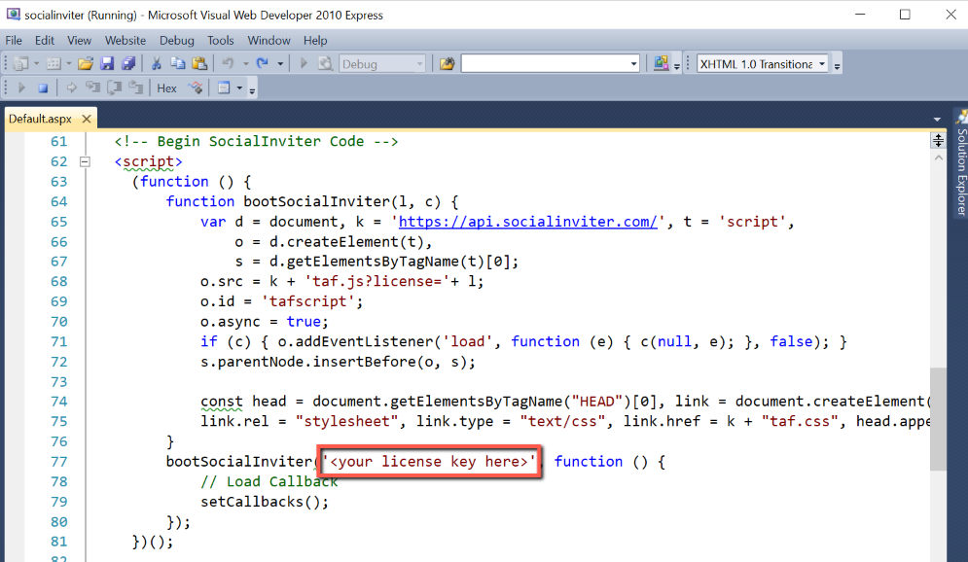Open the https://api.socialinviter.com/ link
Image resolution: width=968 pixels, height=562 pixels.
tap(528, 222)
